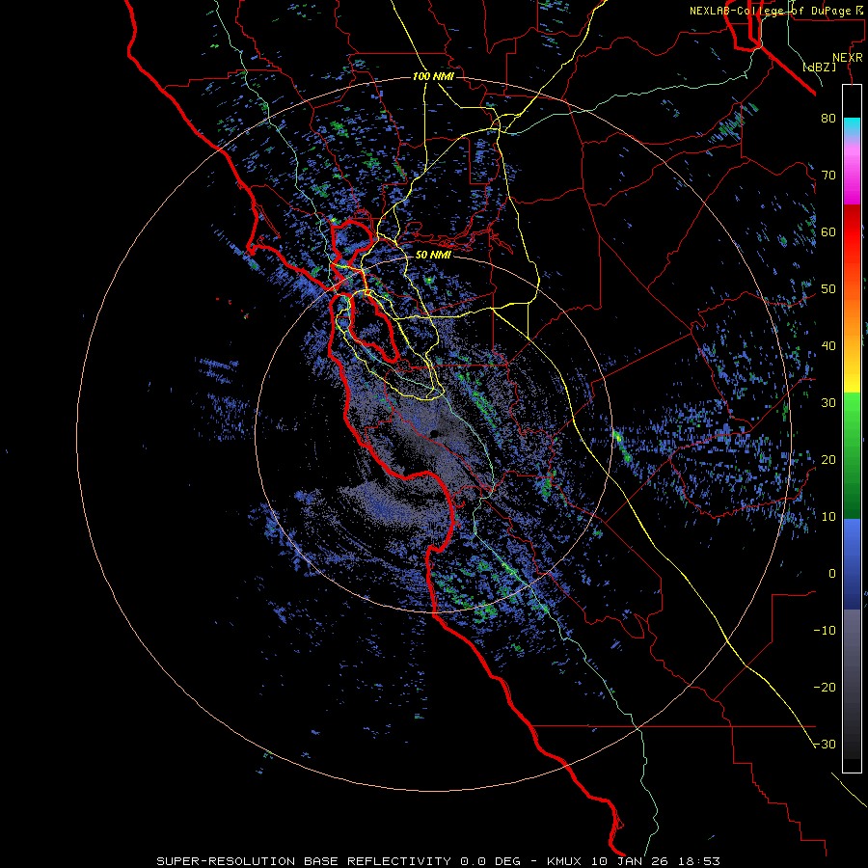Select the 20 value on dBZ scale
Screen dimensions: 868x868
click(828, 459)
